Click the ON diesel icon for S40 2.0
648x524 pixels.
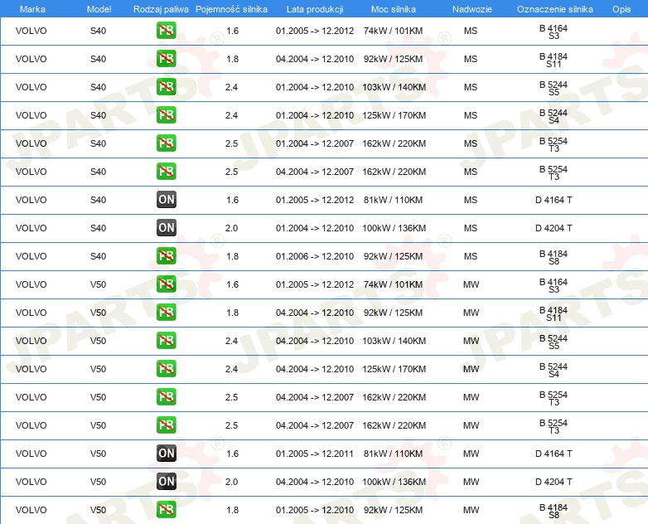coord(166,227)
